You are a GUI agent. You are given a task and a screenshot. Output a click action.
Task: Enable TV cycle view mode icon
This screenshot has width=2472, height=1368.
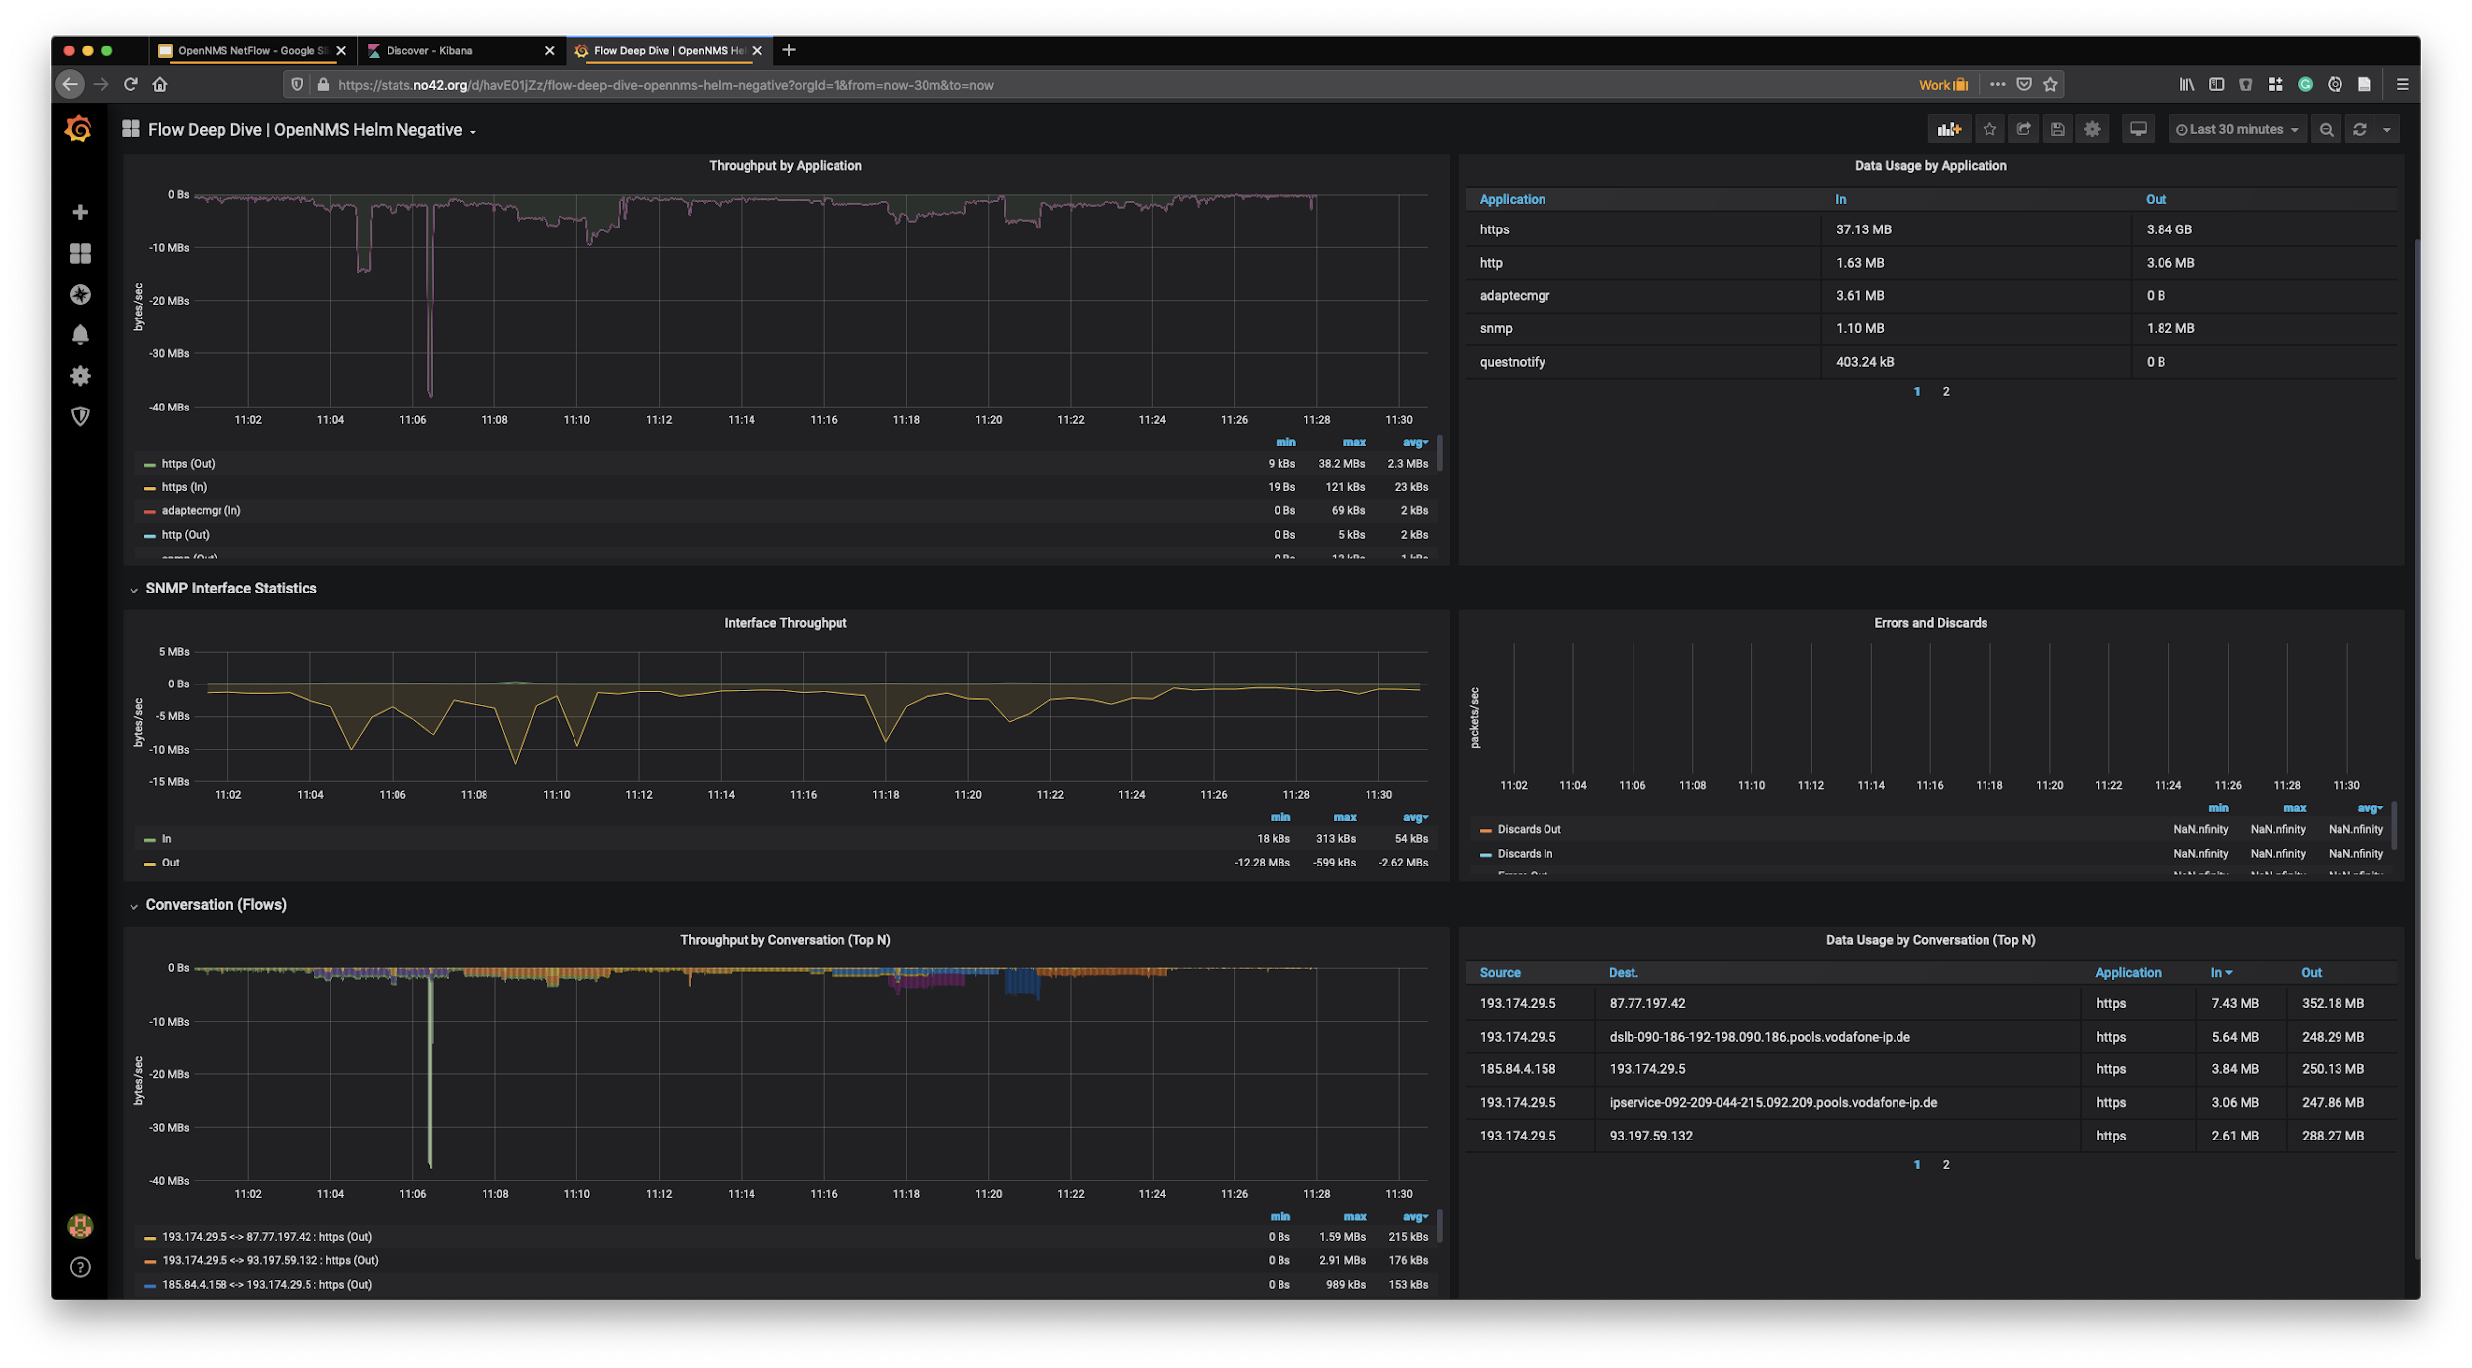click(x=2137, y=129)
